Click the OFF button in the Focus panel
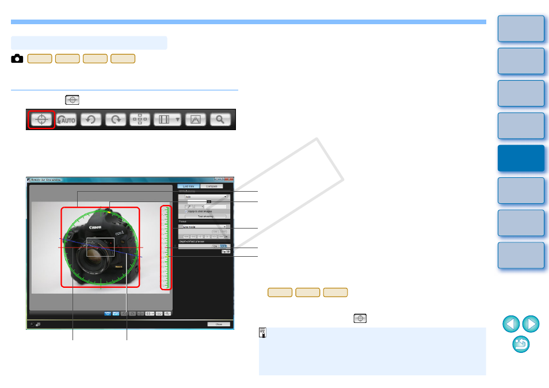 (x=223, y=232)
